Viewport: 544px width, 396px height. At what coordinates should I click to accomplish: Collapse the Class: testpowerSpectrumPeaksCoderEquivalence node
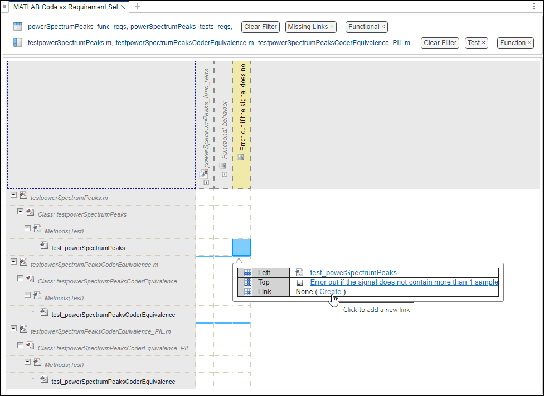coord(20,278)
